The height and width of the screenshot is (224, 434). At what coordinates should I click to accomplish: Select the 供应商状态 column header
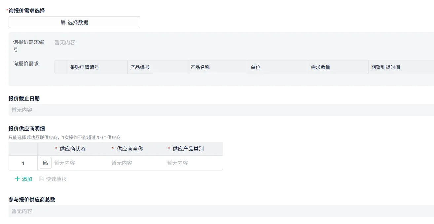73,149
